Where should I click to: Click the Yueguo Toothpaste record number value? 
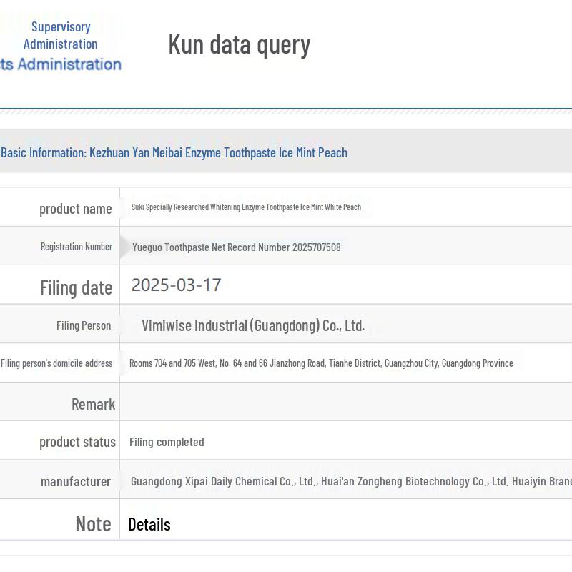click(x=236, y=247)
